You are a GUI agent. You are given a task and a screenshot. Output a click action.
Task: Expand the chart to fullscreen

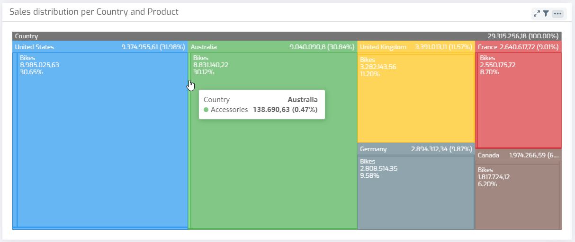[537, 14]
